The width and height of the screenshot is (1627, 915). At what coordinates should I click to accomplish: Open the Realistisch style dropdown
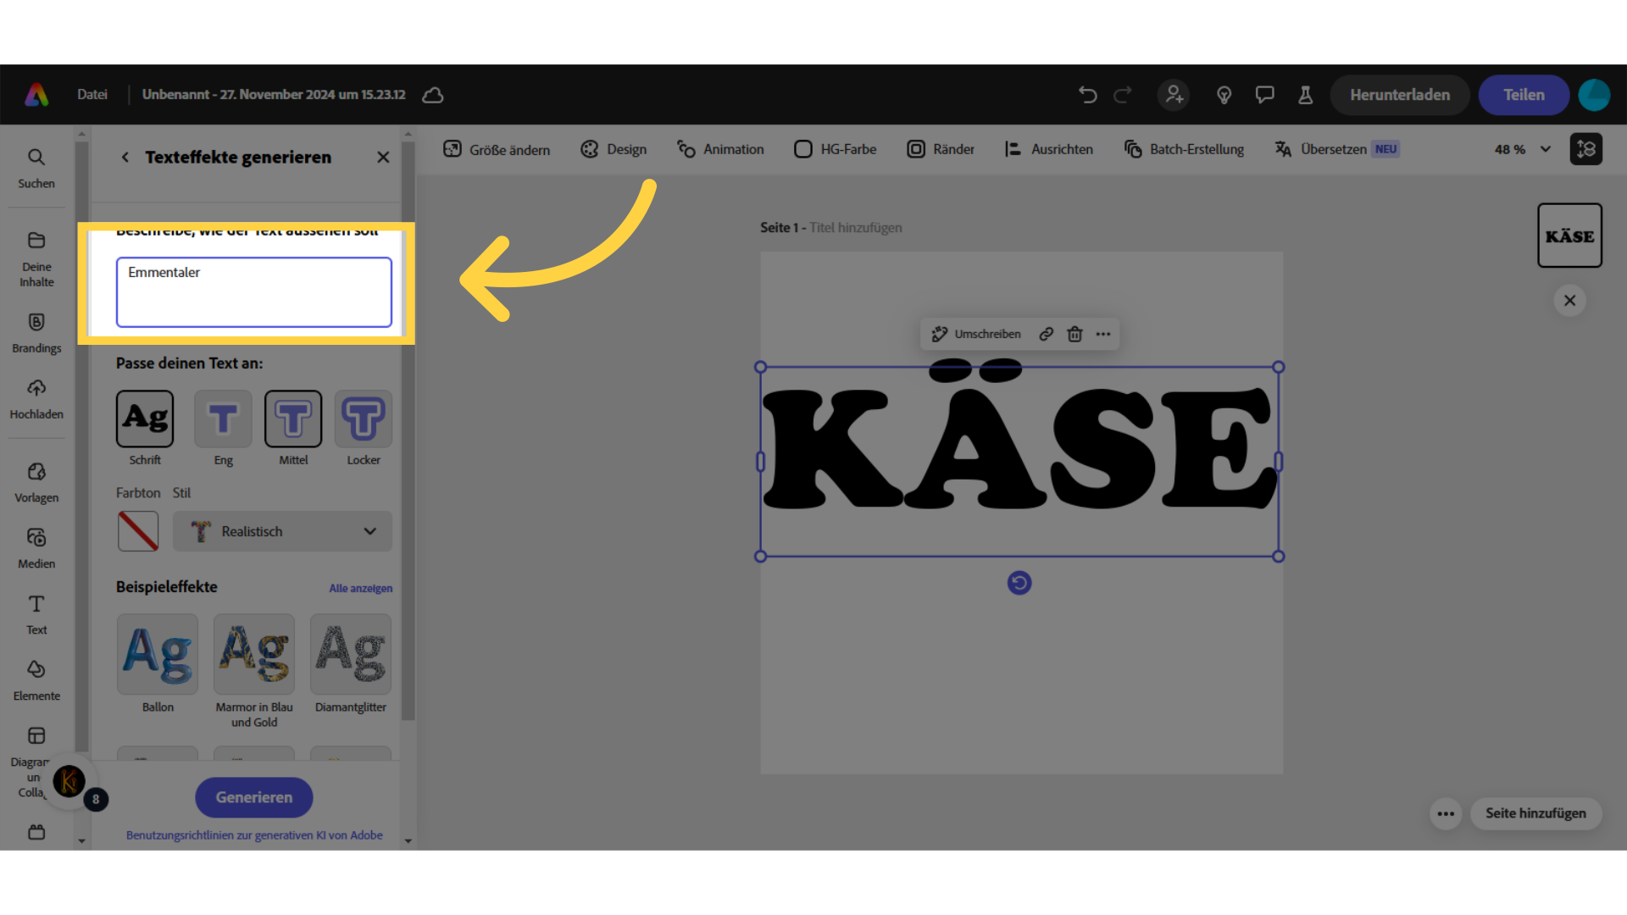tap(282, 531)
